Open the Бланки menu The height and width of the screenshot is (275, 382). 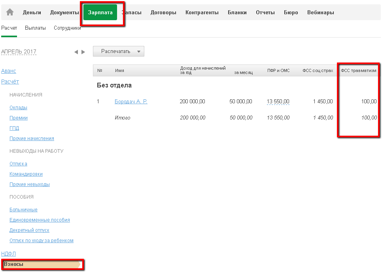237,12
